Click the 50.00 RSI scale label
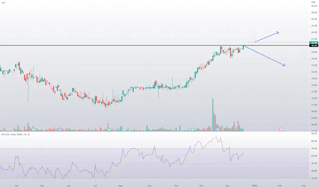The width and height of the screenshot is (319, 188). 314,163
